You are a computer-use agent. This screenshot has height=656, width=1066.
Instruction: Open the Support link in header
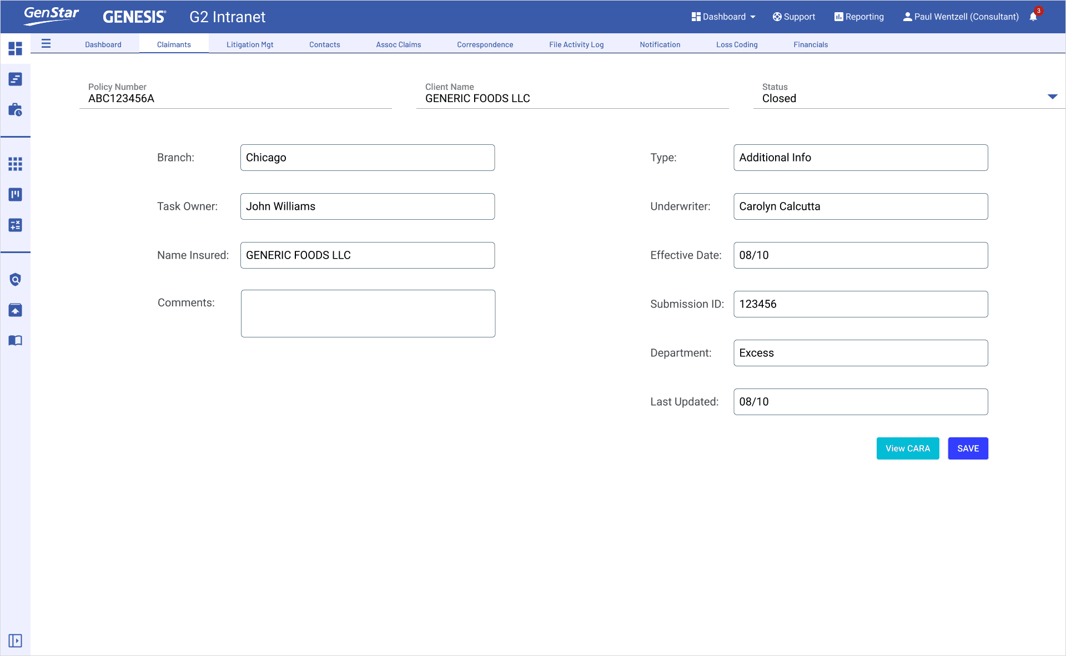click(794, 17)
